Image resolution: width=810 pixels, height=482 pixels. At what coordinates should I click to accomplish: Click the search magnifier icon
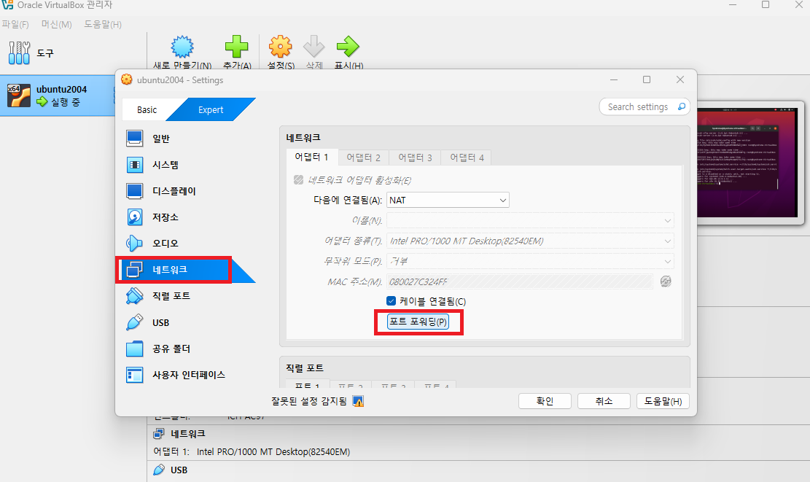pos(682,106)
